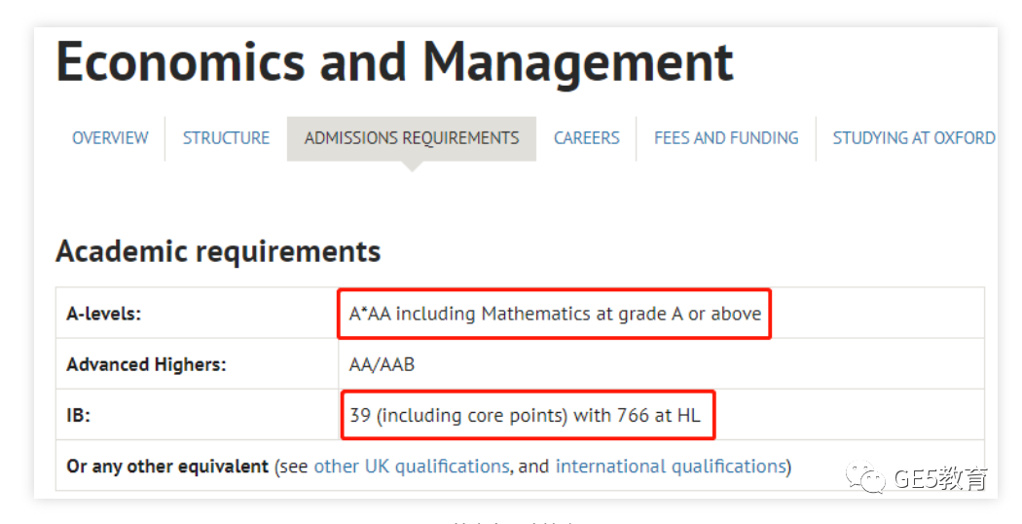This screenshot has height=524, width=1022.
Task: Select the Admissions Requirements tab
Action: click(412, 138)
